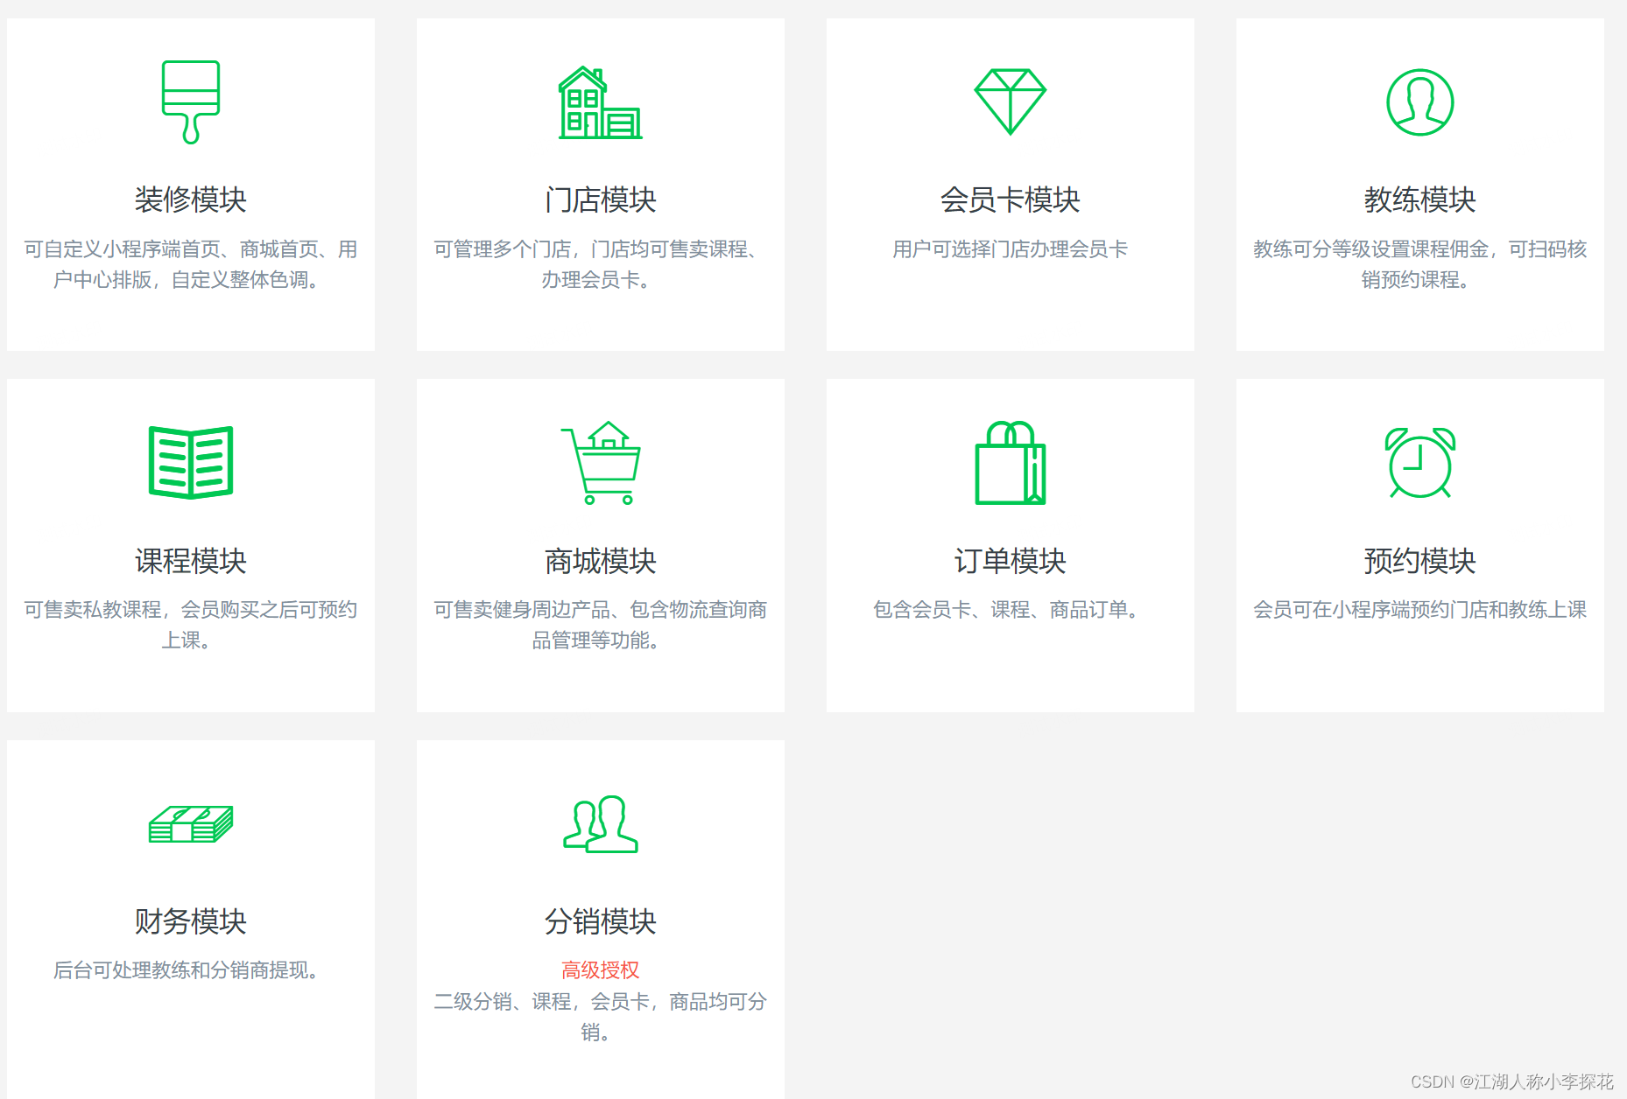This screenshot has height=1099, width=1627.
Task: Click the open book course icon
Action: click(x=191, y=463)
